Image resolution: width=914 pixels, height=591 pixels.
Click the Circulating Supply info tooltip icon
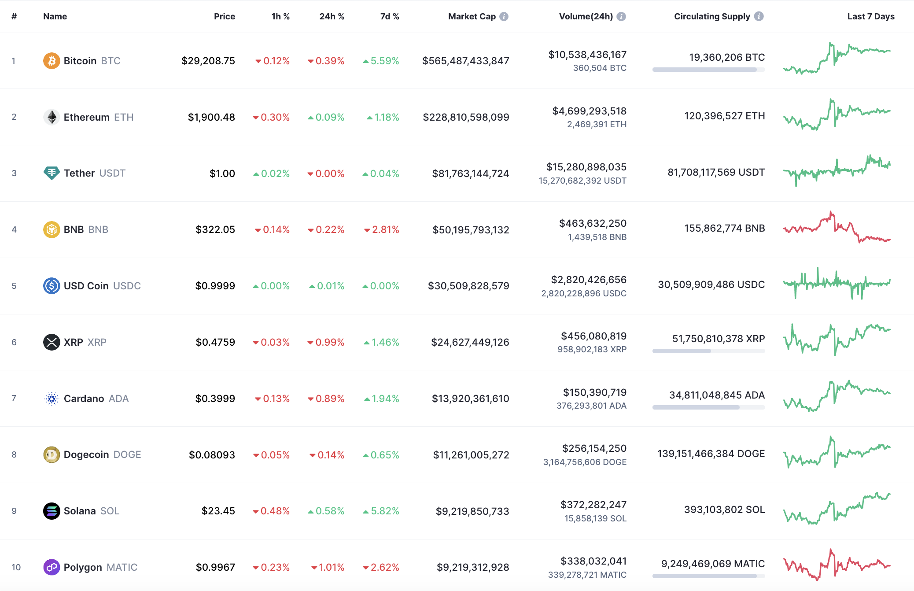pos(759,16)
